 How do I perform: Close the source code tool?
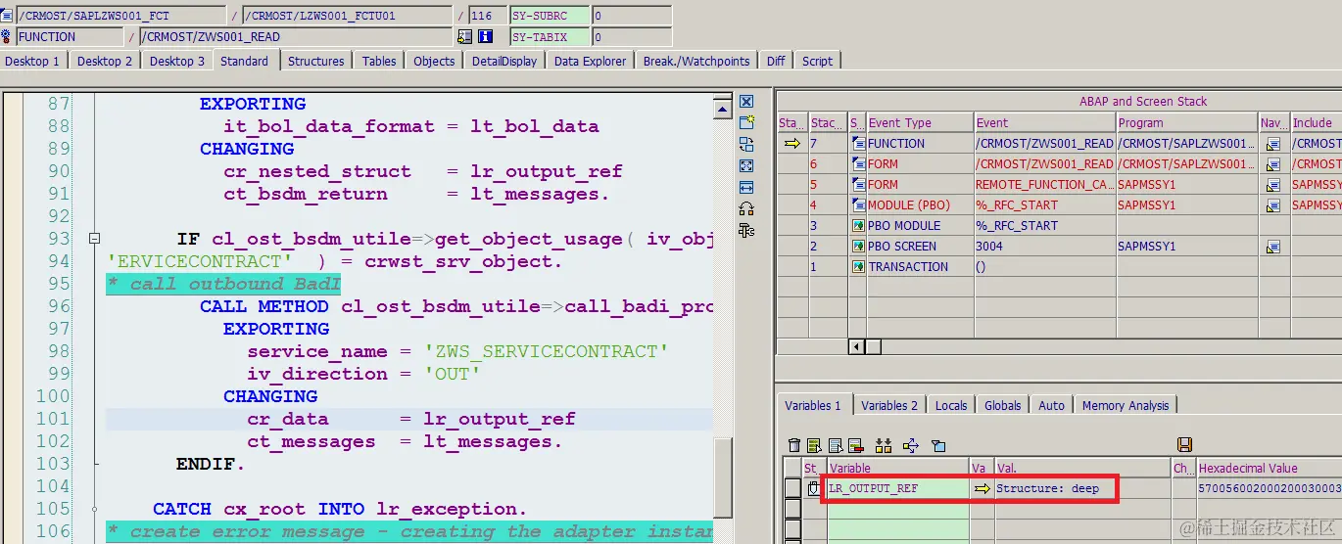(746, 101)
